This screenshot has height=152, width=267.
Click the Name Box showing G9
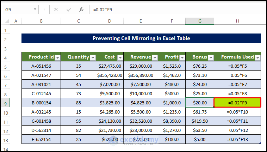tap(18, 10)
